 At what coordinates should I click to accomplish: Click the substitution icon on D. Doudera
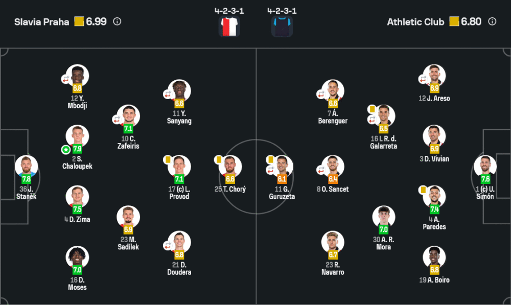(167, 246)
